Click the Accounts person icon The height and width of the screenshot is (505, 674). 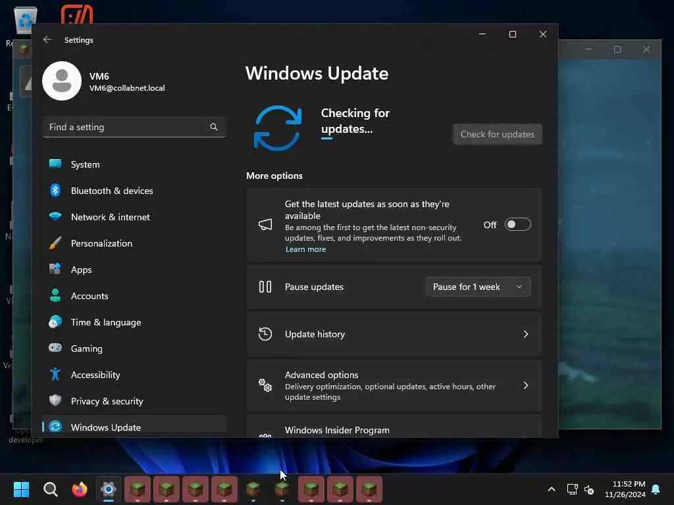(x=55, y=295)
